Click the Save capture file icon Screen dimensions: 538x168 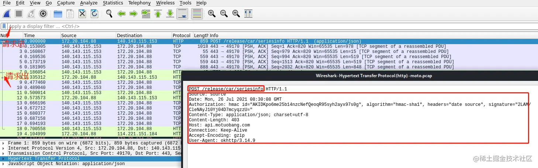(70, 14)
